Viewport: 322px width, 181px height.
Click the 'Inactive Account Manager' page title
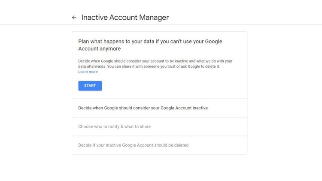125,18
